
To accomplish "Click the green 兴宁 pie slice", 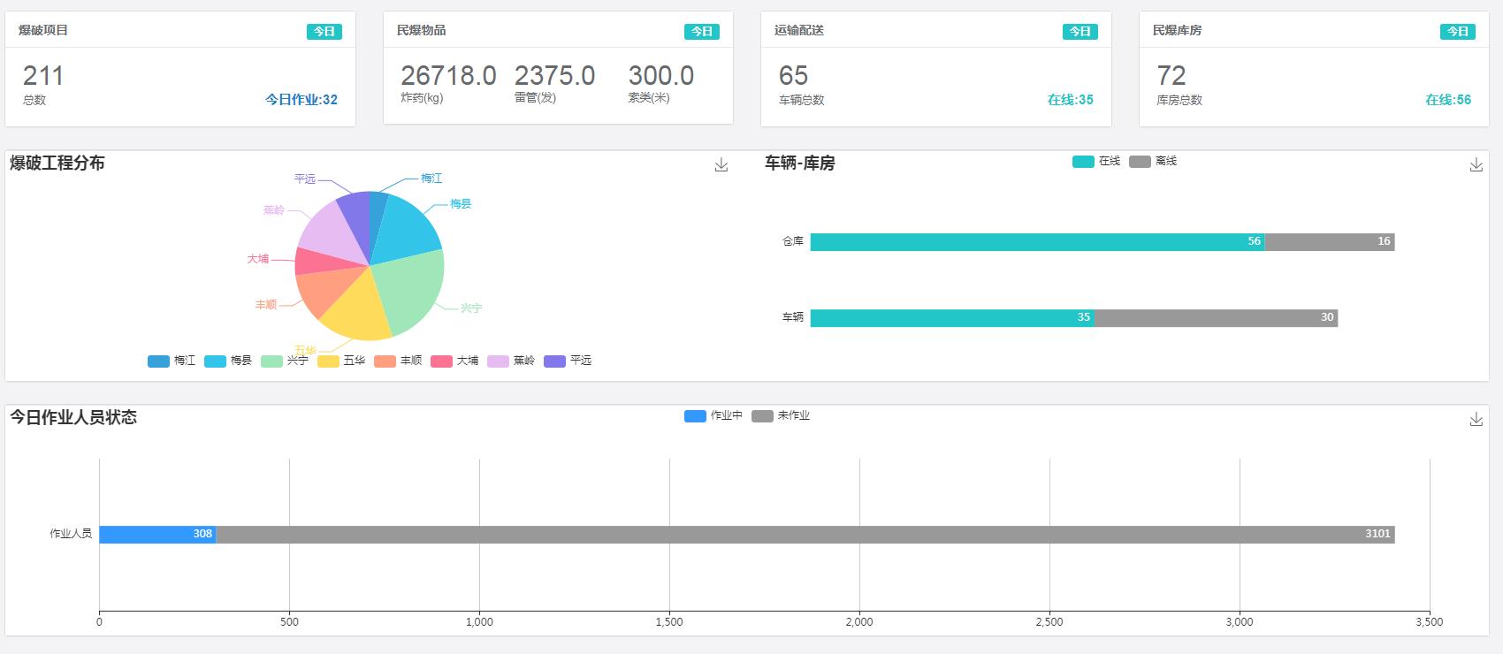I will click(411, 292).
